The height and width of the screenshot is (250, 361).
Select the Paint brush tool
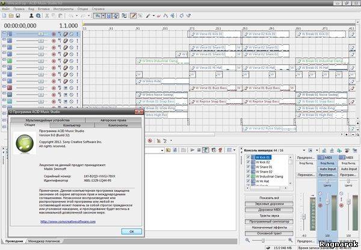pos(149,16)
